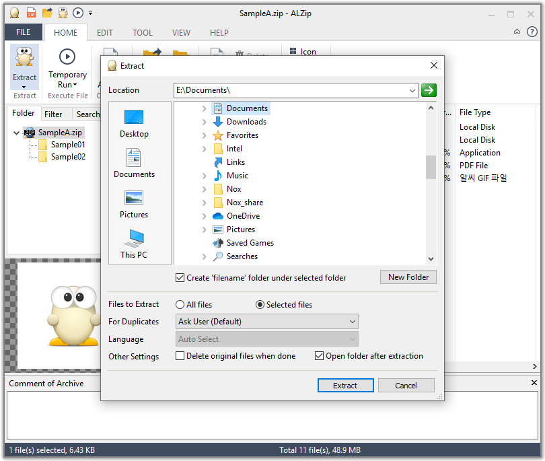545x461 pixels.
Task: Open the FILE menu tab
Action: (x=24, y=32)
